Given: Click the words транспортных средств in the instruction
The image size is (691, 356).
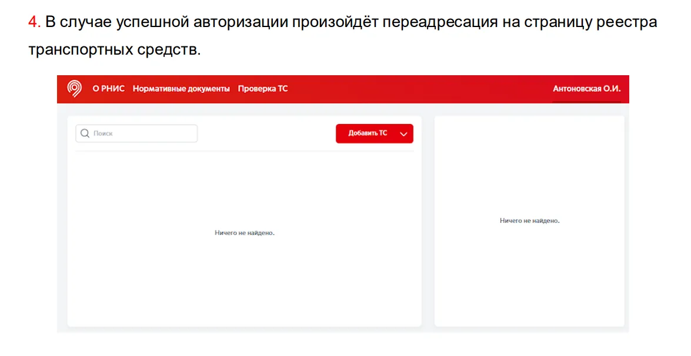Looking at the screenshot, I should coord(114,49).
